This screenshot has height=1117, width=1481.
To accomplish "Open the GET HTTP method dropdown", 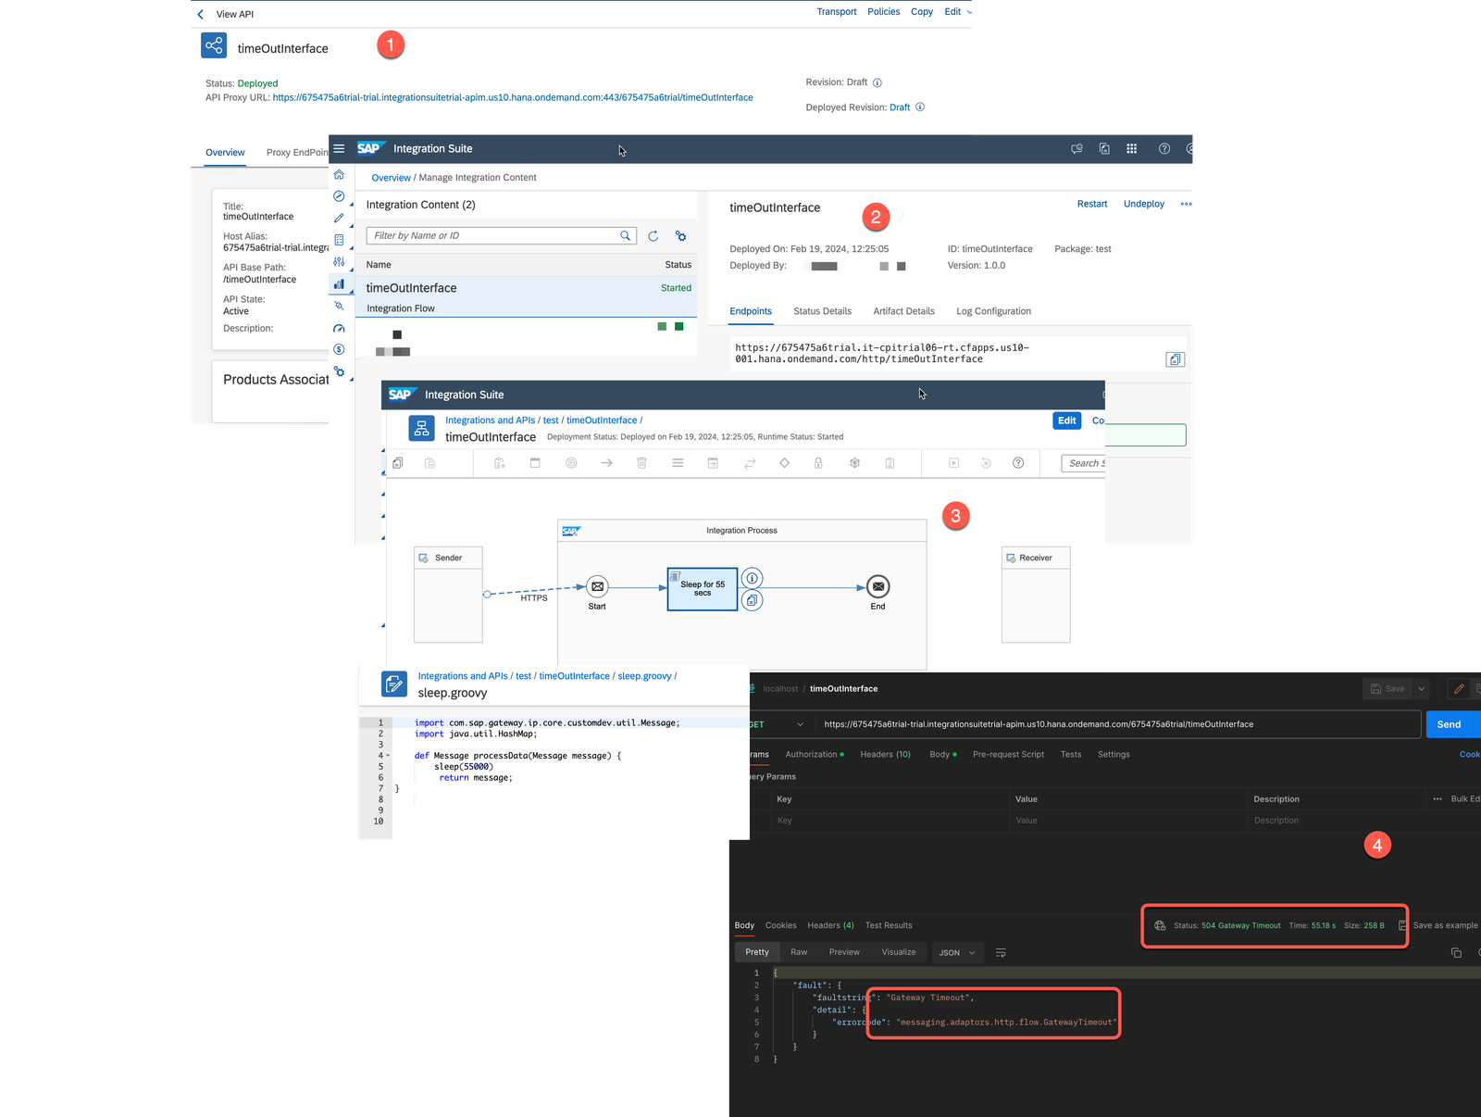I will point(778,724).
